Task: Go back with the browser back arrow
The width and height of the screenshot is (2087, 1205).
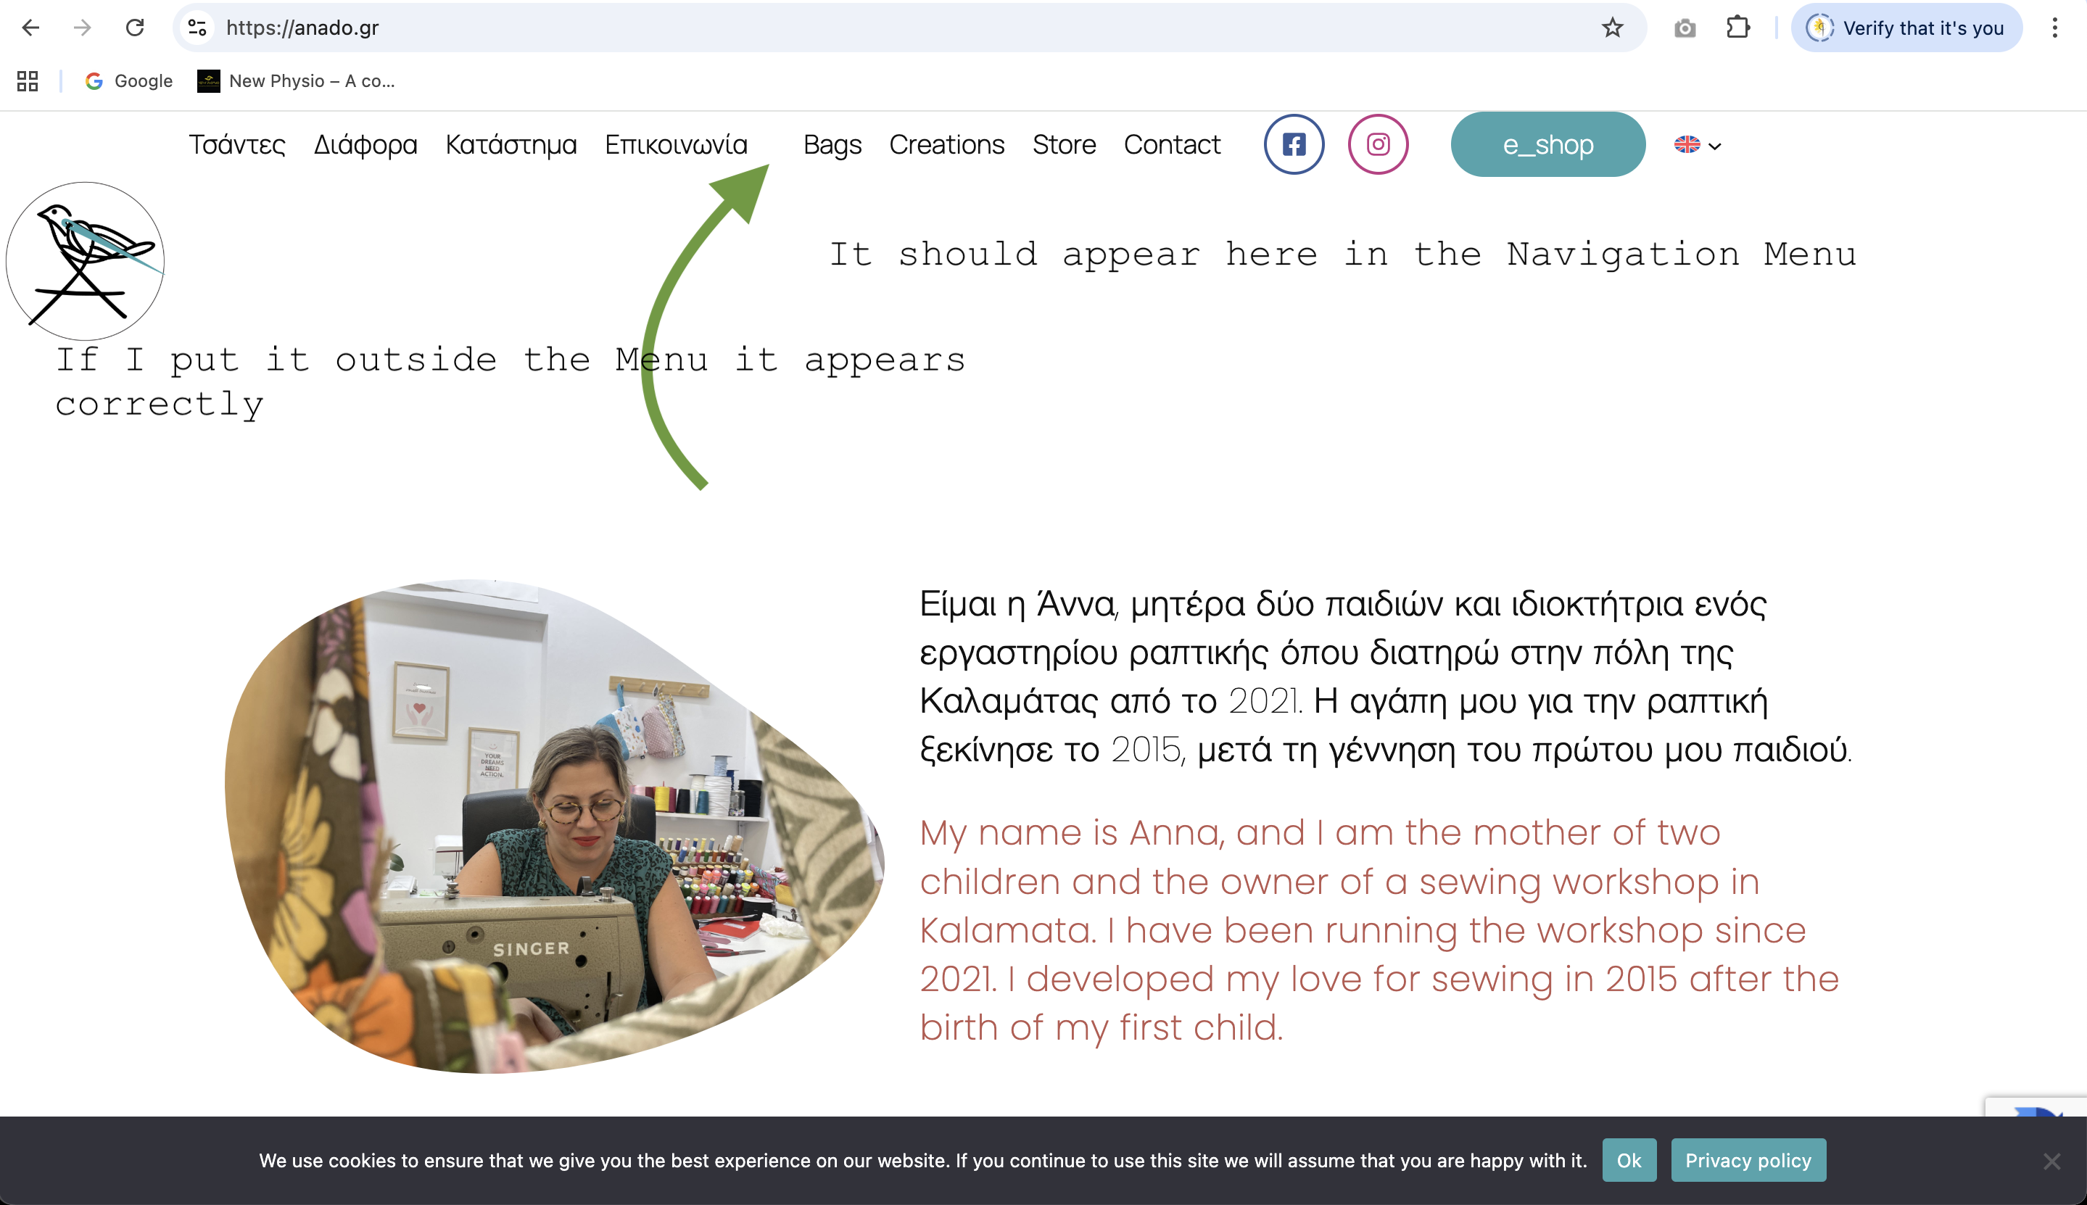Action: [x=30, y=28]
